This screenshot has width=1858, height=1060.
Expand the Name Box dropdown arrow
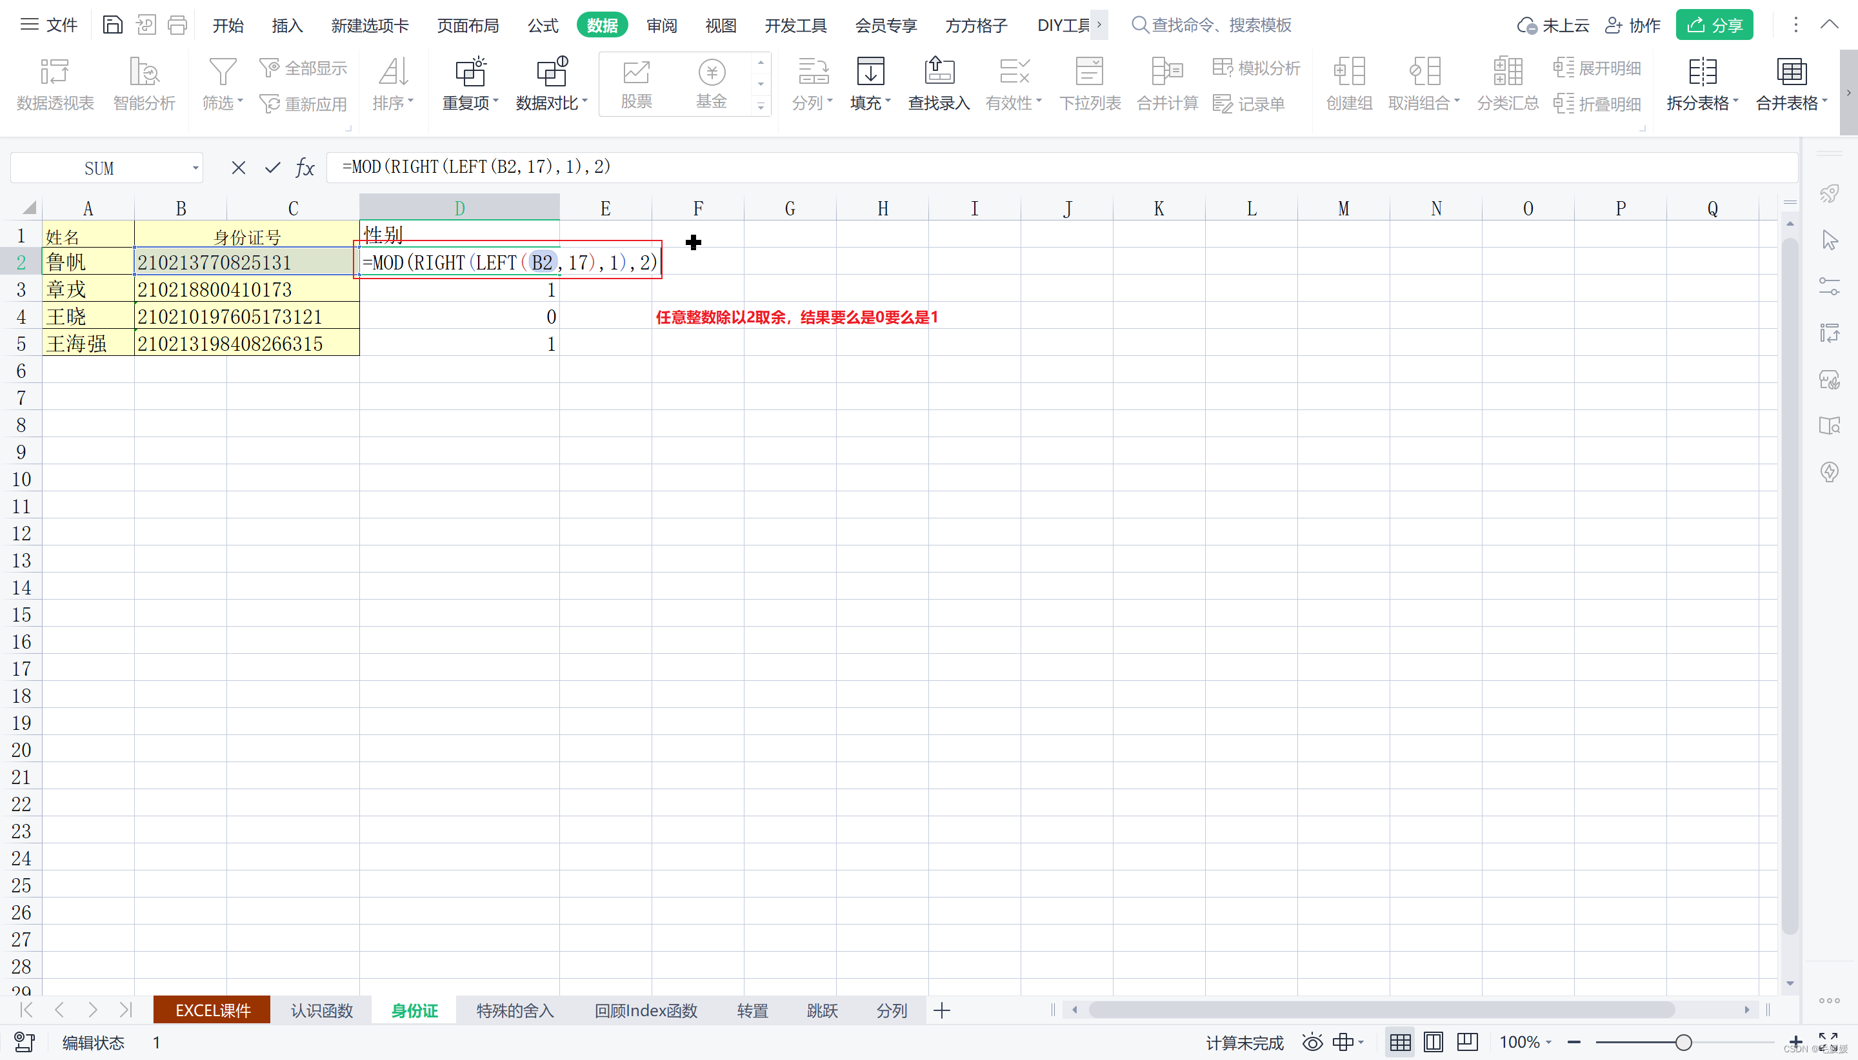195,168
